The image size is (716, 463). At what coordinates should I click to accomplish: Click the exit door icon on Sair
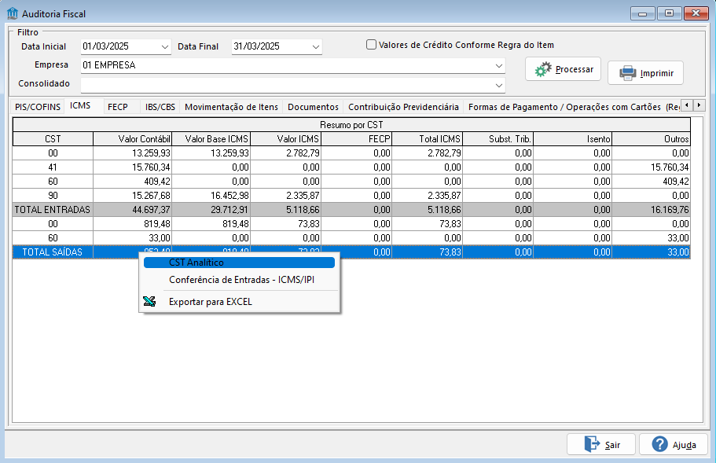pyautogui.click(x=592, y=444)
